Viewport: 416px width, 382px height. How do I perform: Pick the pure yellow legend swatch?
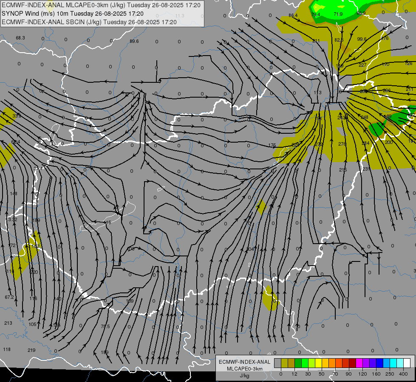(318, 363)
